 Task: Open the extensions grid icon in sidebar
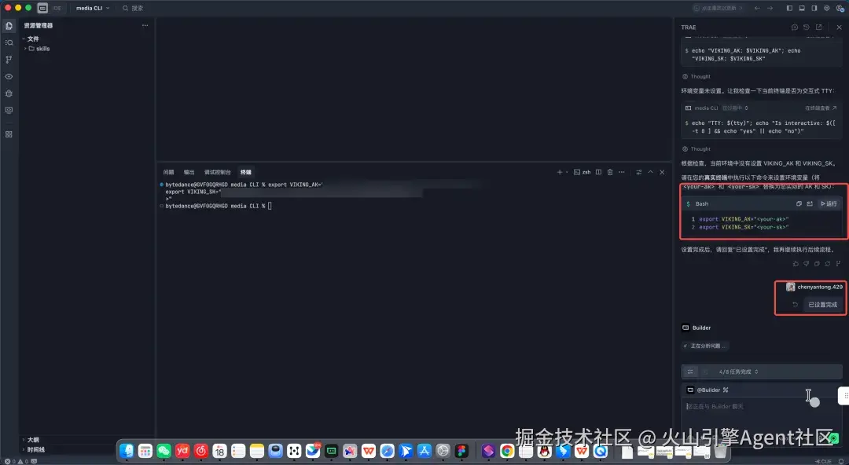point(9,134)
